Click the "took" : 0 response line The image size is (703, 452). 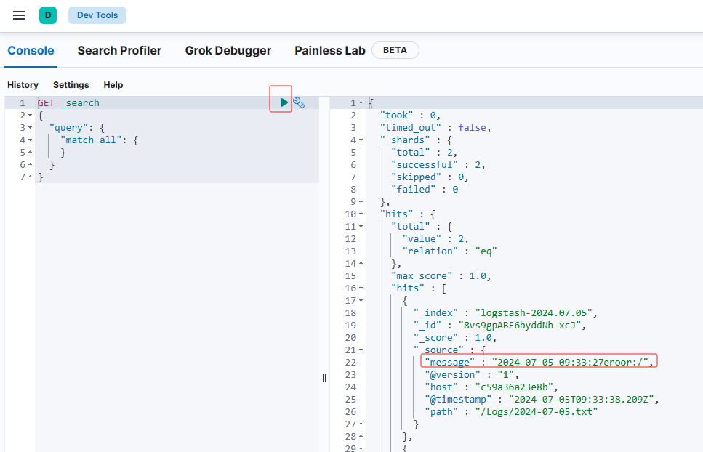coord(410,116)
